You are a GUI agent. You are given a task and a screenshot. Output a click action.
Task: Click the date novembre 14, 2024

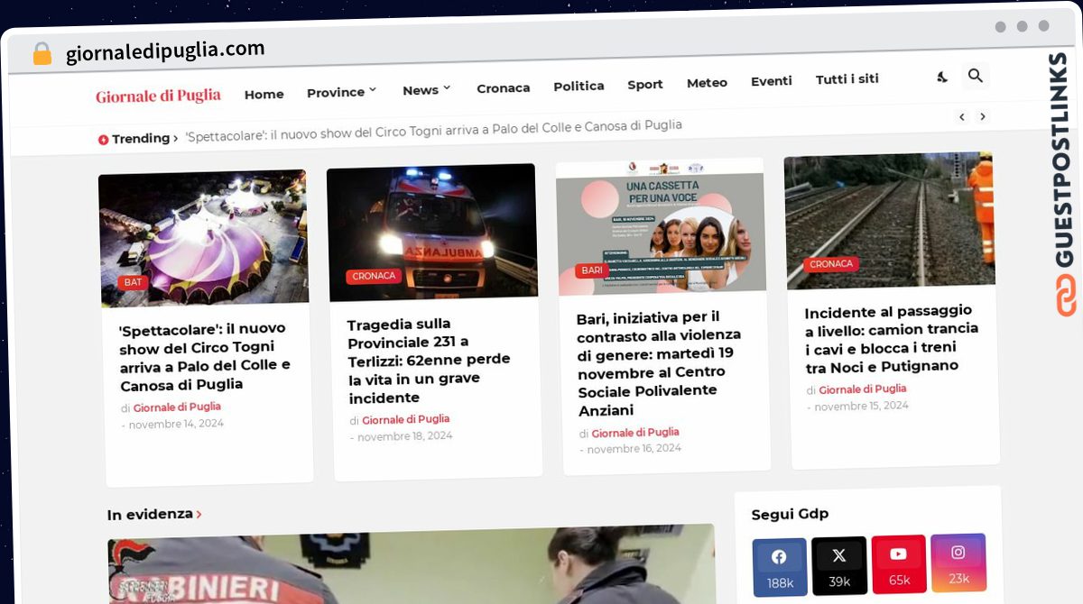[x=176, y=424]
